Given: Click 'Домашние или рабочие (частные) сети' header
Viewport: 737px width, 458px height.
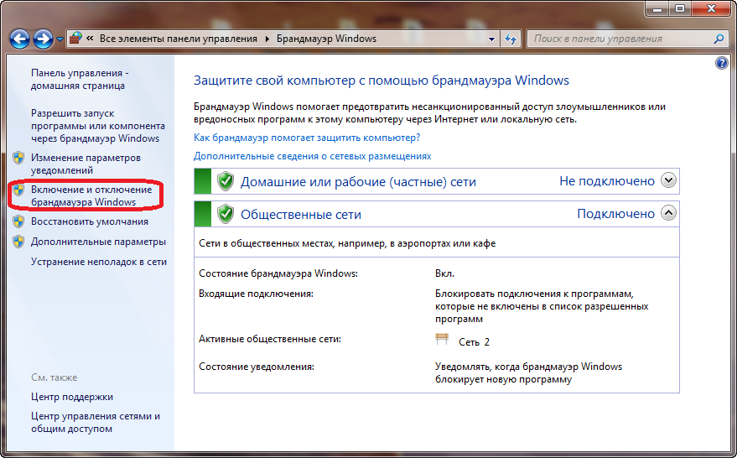Looking at the screenshot, I should [x=358, y=182].
